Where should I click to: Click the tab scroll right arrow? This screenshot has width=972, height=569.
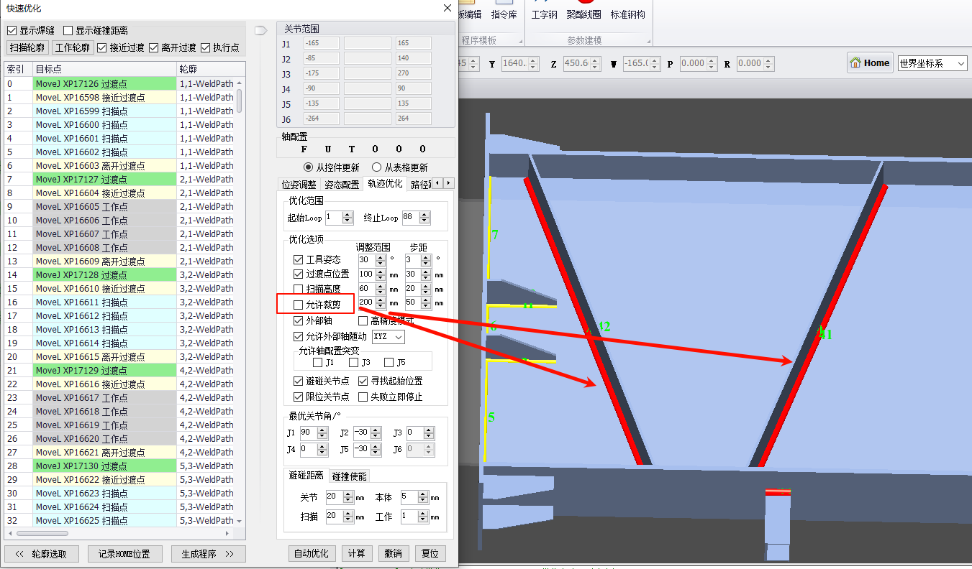tap(448, 183)
